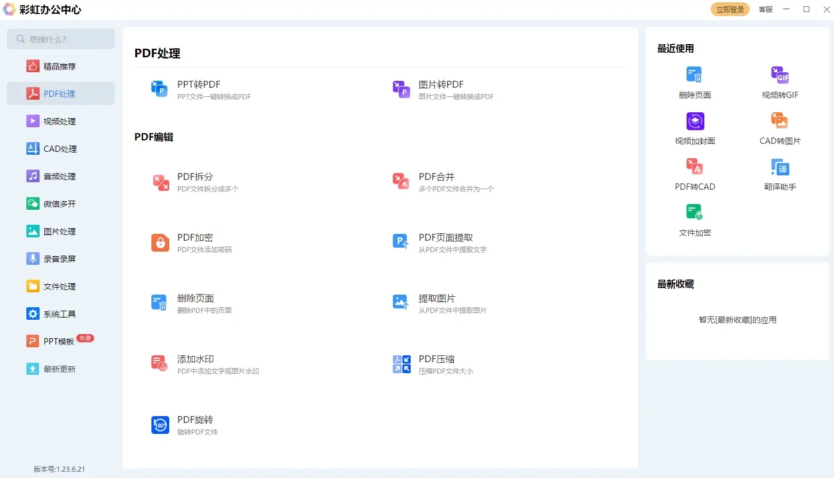Click the 图片转PDF tool icon

click(401, 89)
